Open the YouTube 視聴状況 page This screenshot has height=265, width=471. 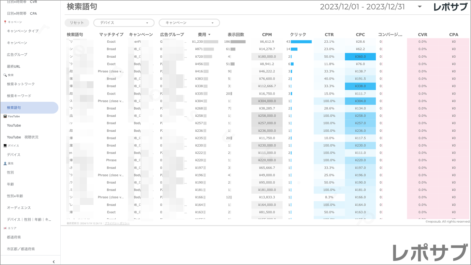[22, 137]
